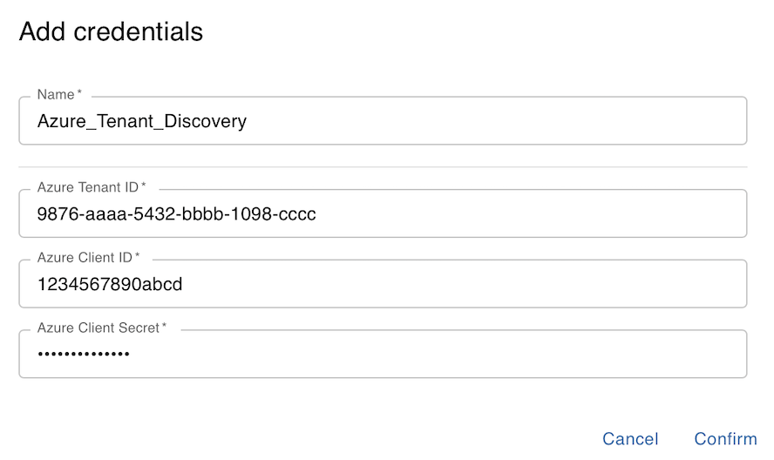Click the required asterisk beside Name
The image size is (774, 460).
tap(80, 93)
